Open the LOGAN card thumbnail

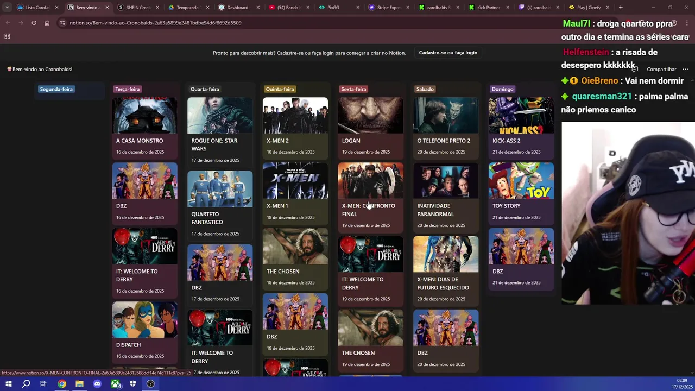(x=370, y=115)
